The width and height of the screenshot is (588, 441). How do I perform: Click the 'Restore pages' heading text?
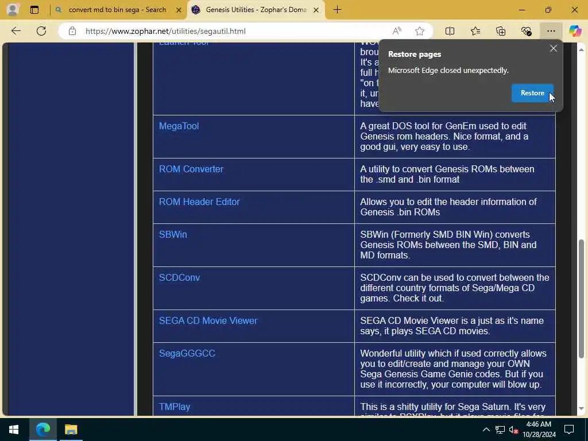click(415, 55)
